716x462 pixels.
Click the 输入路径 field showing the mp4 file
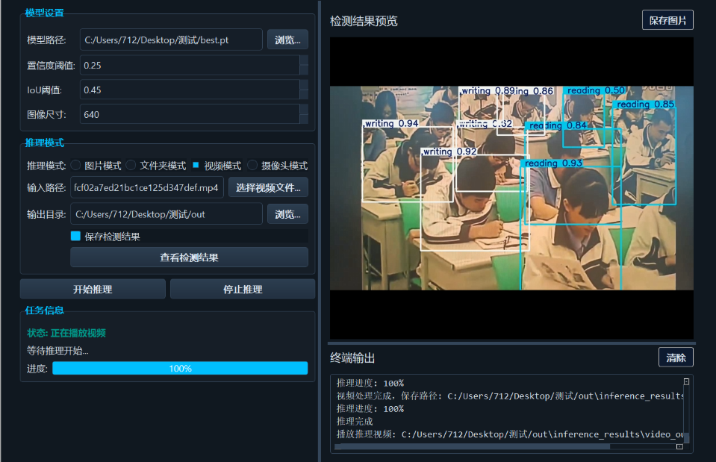(147, 187)
